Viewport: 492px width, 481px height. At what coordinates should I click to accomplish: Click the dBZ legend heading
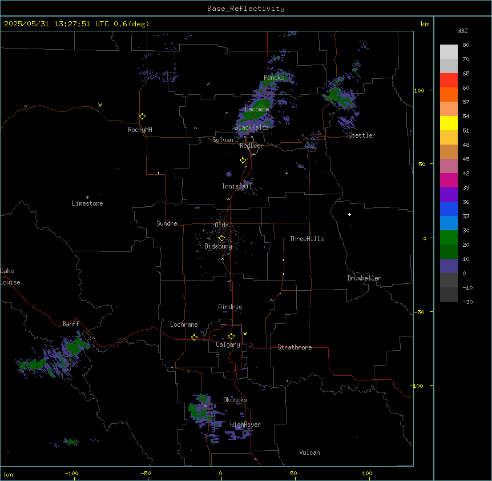click(462, 30)
